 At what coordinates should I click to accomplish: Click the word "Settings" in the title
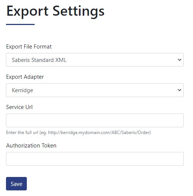click(x=79, y=12)
